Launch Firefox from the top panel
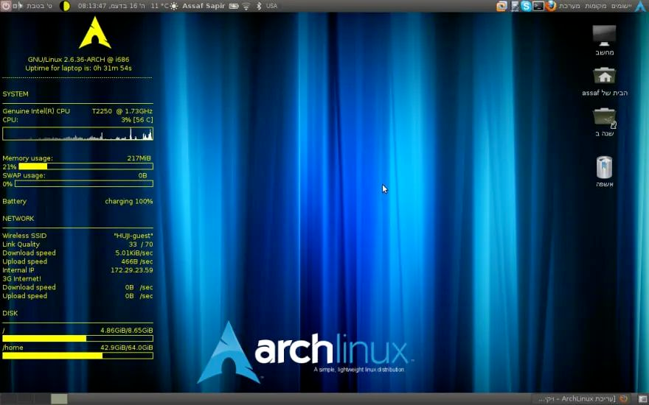 (x=550, y=6)
